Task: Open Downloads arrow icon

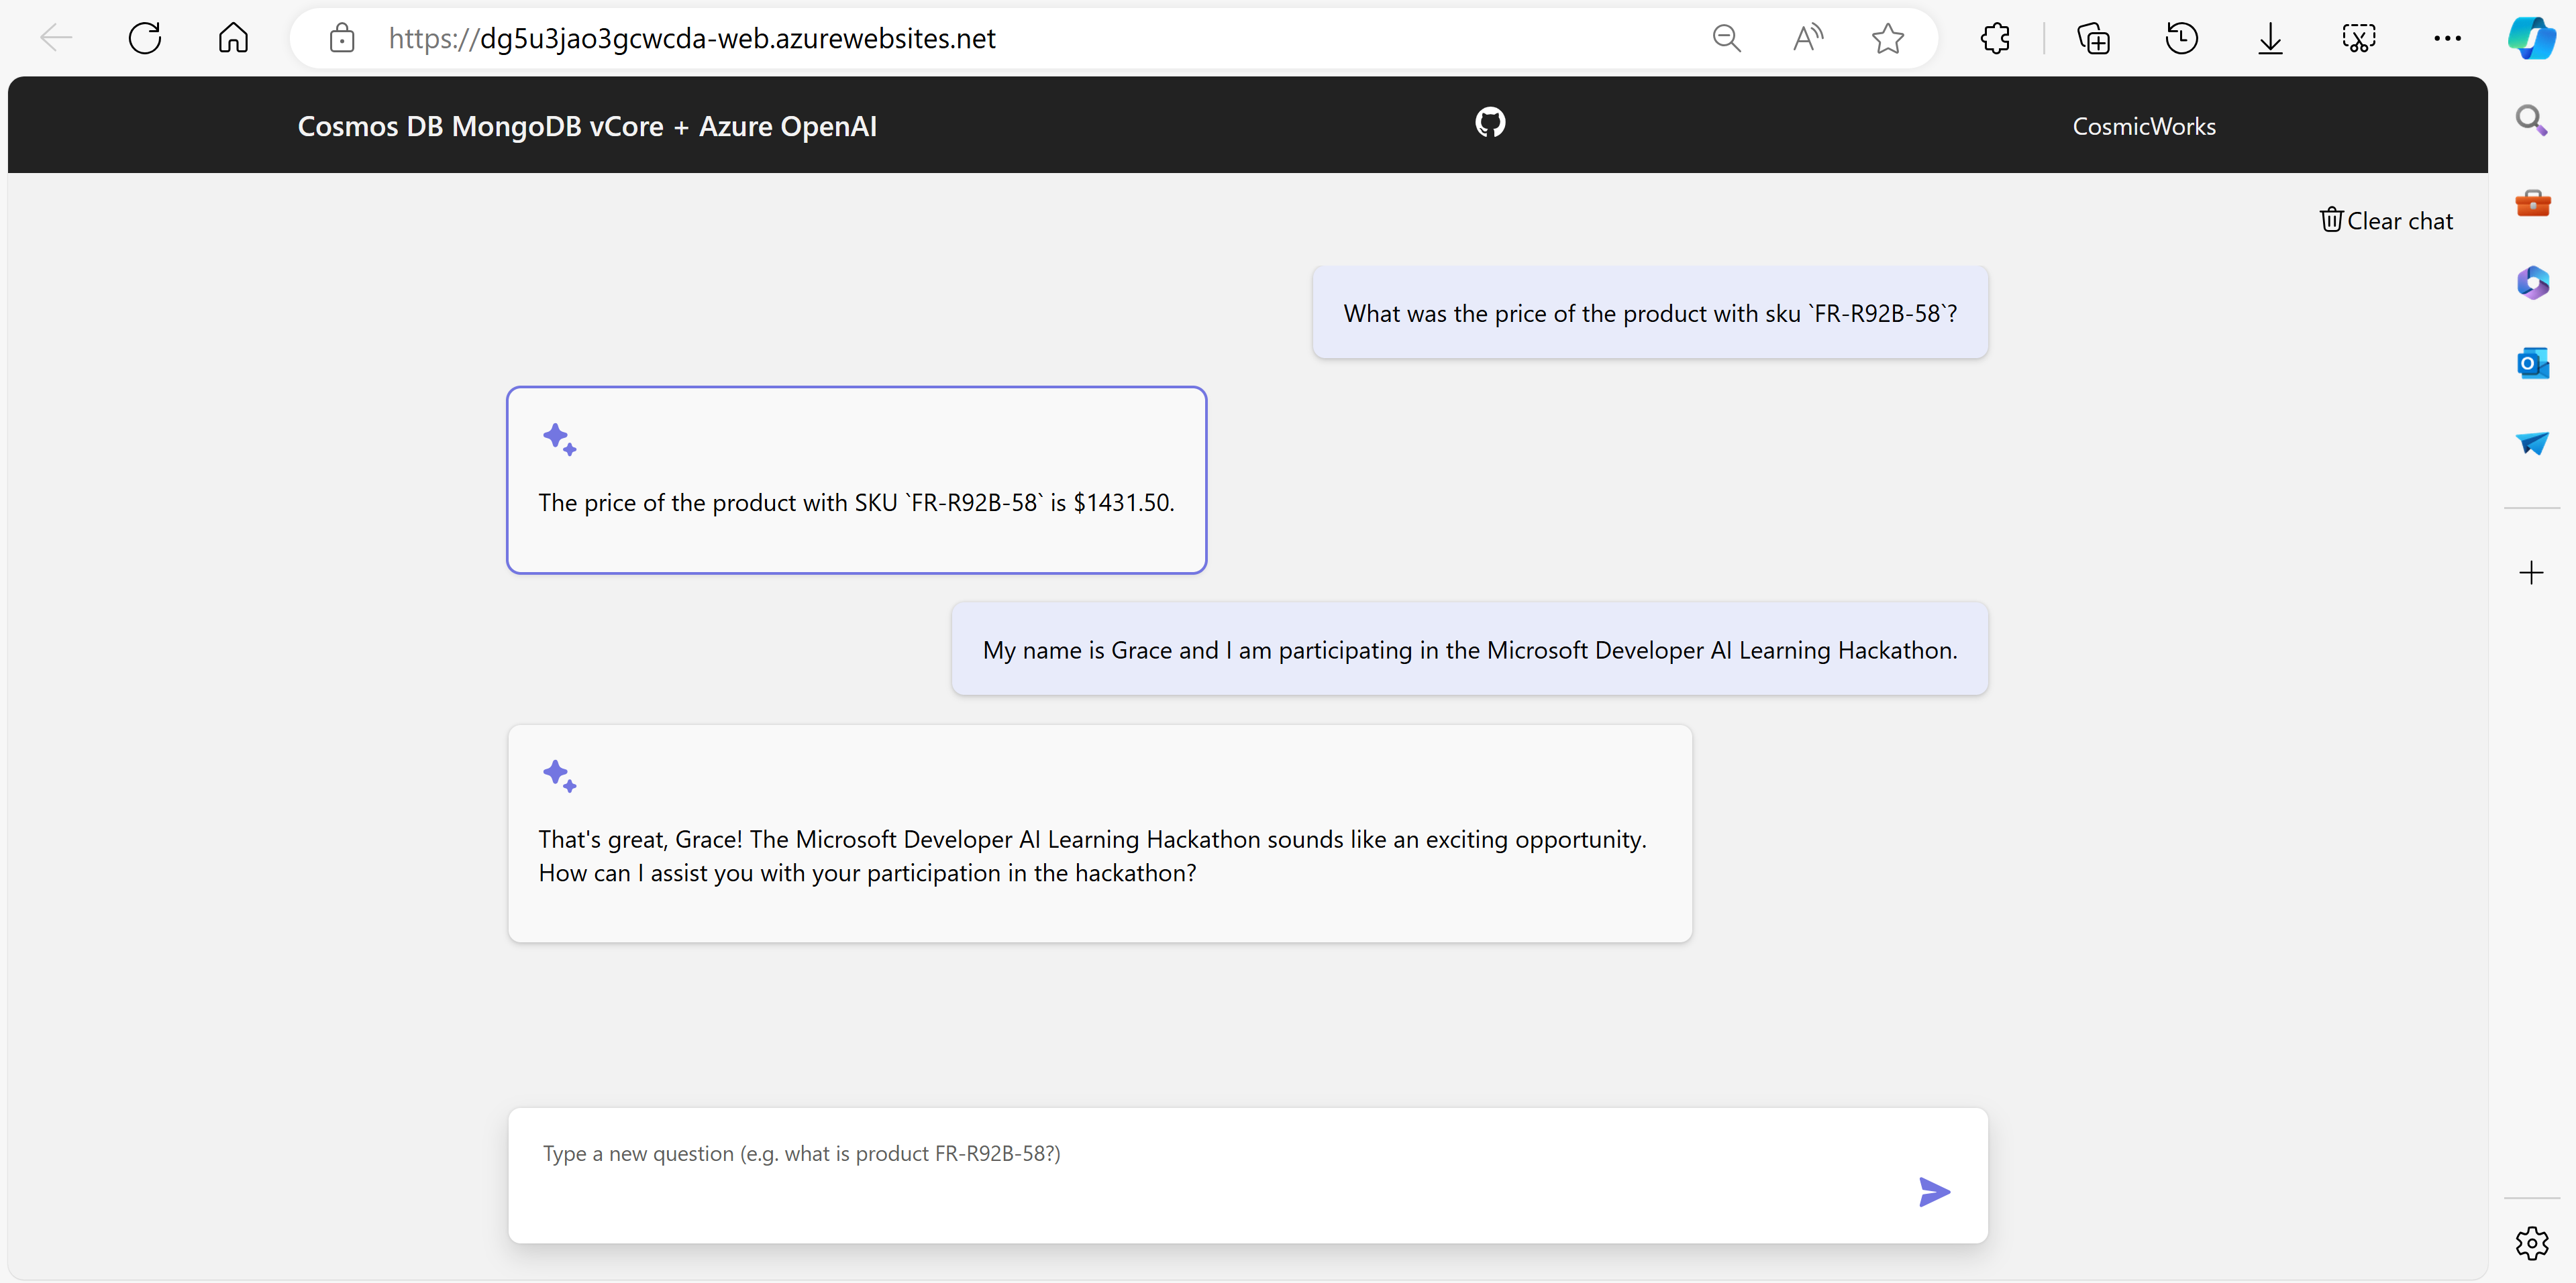Action: 2270,39
